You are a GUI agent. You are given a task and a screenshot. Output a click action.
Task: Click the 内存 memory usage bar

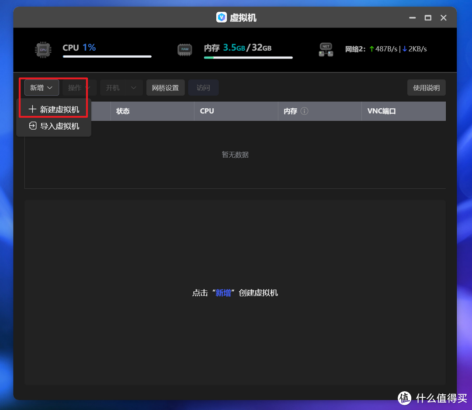point(248,58)
